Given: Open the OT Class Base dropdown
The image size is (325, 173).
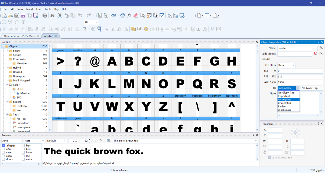Looking at the screenshot, I should pos(287,65).
